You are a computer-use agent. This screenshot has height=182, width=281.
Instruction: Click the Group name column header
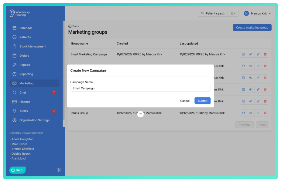[x=79, y=43]
